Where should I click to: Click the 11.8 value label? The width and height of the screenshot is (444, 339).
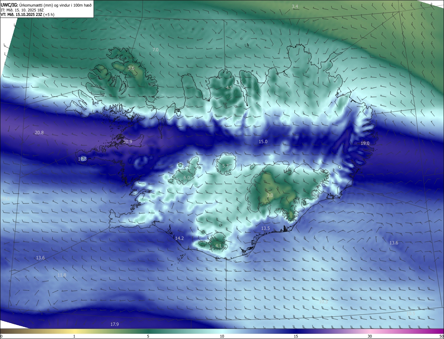pyautogui.click(x=62, y=275)
